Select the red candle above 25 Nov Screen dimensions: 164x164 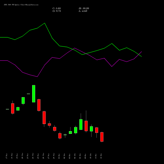[39, 105]
